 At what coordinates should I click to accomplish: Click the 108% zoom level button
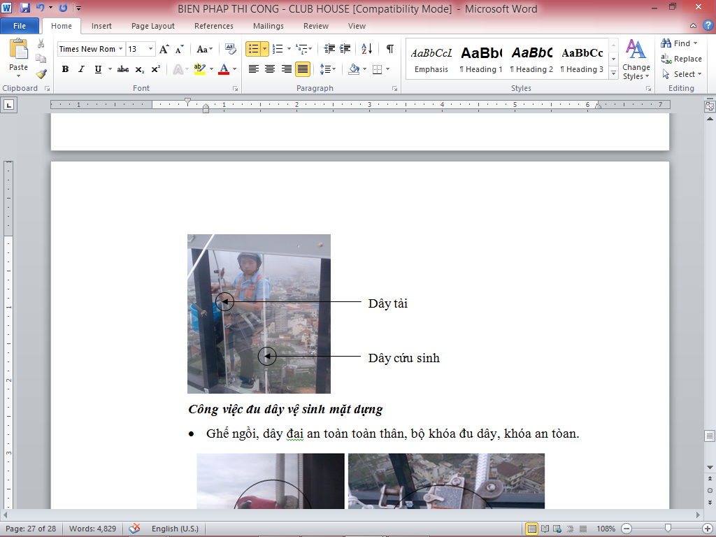(x=606, y=529)
